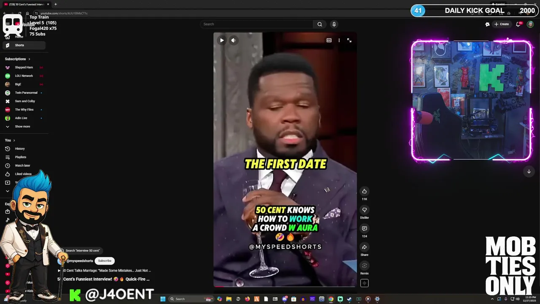Screen dimensions: 540x304
Task: Open Adin Live channel
Action: click(24, 118)
